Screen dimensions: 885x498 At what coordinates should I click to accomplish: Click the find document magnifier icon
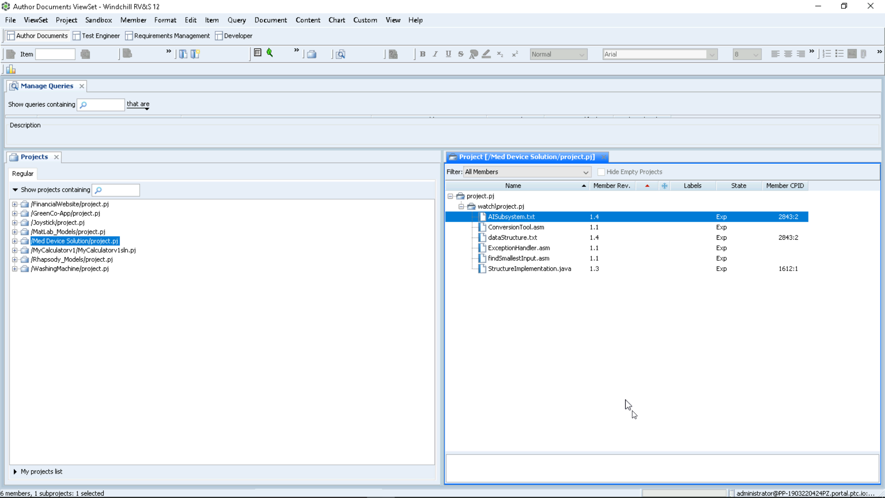click(x=341, y=54)
